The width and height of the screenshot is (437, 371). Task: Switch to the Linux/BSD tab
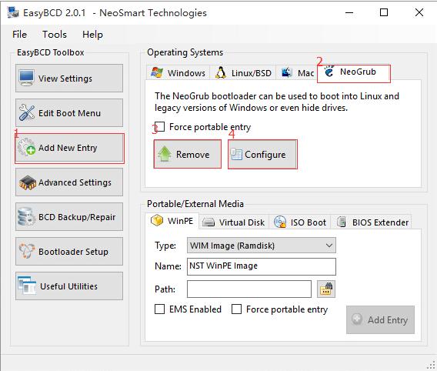point(243,73)
